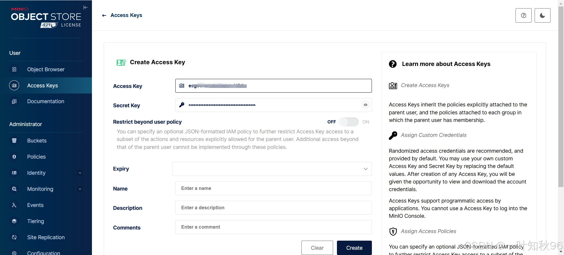Click the 'Assign Custom Credentials' help heading
This screenshot has width=564, height=255.
pyautogui.click(x=434, y=135)
